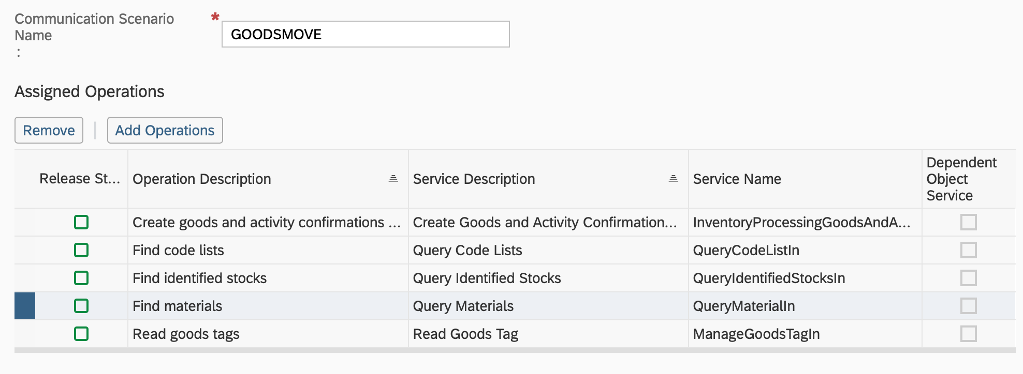The height and width of the screenshot is (374, 1023).
Task: Click the Release Status column header
Action: click(x=79, y=179)
